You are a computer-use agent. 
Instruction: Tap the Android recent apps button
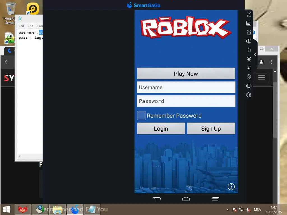[x=215, y=199]
